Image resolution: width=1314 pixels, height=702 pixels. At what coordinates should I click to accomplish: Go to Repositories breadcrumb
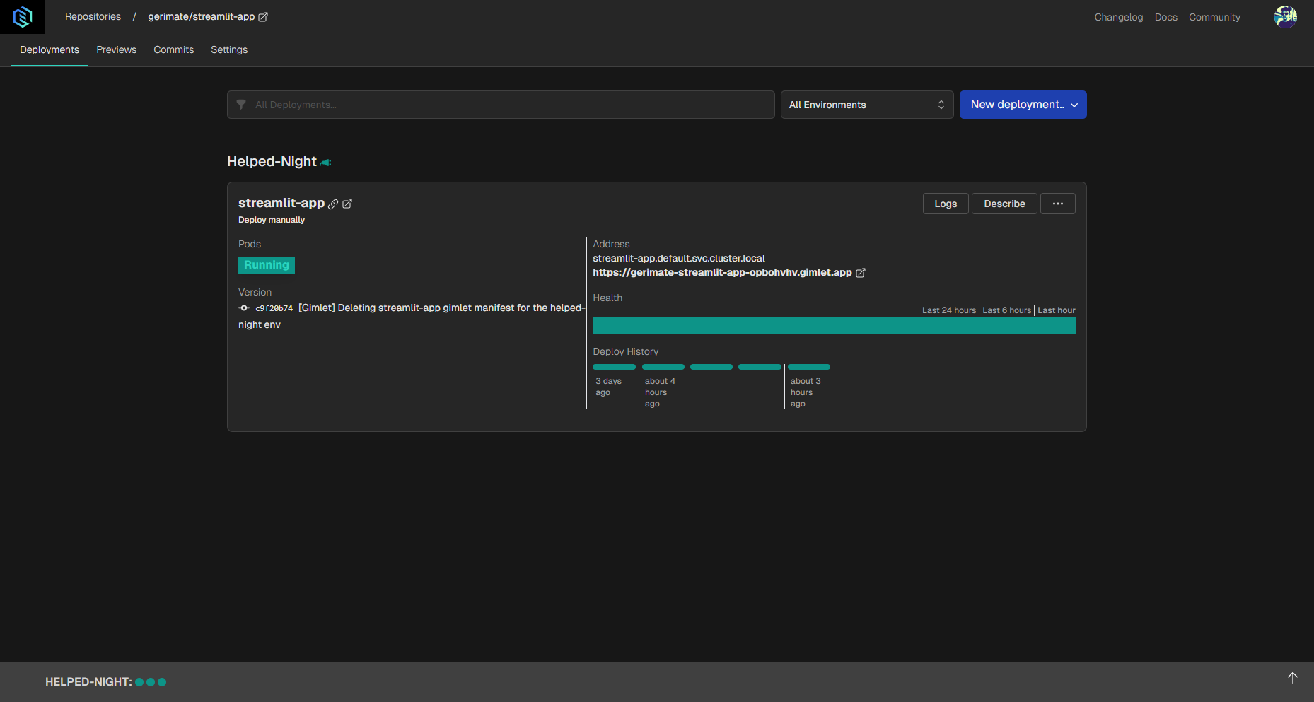93,16
